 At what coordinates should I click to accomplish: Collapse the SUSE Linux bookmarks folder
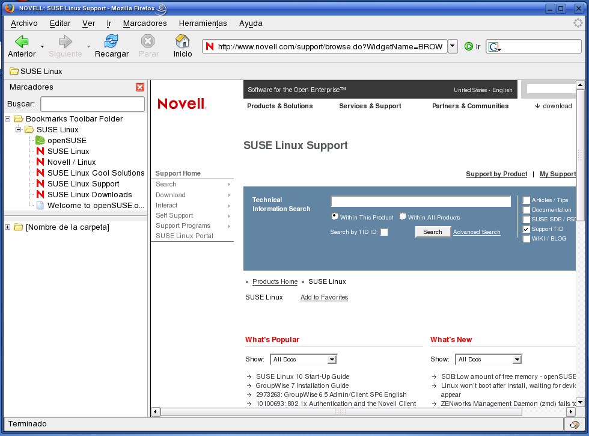point(18,130)
